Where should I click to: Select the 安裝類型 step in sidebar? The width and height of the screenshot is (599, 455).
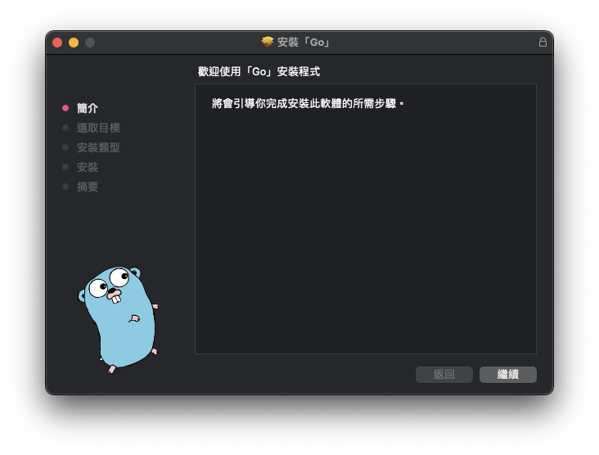pos(98,147)
